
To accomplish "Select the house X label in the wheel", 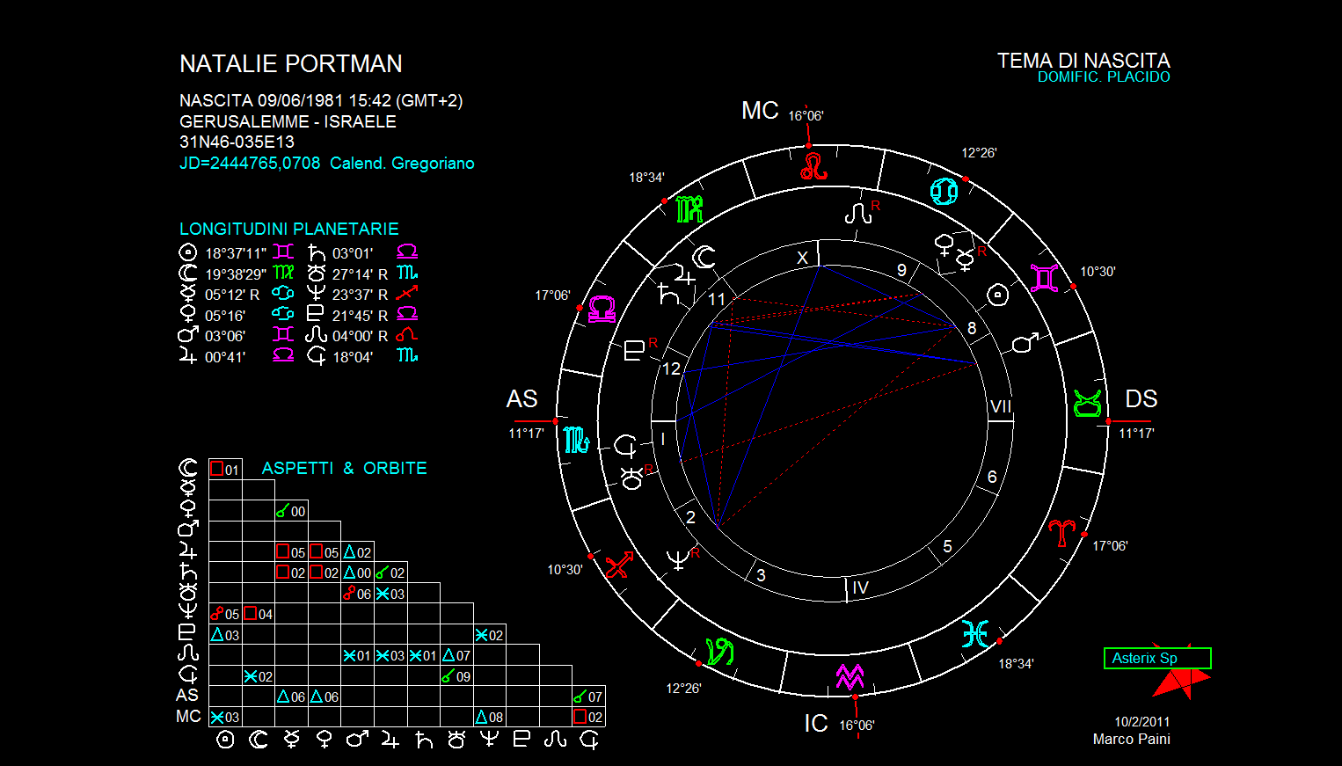I will 802,258.
